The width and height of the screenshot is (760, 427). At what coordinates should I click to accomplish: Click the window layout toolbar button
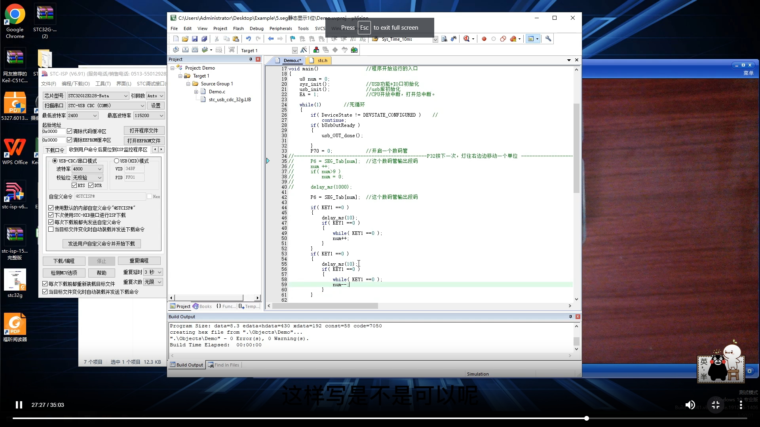click(533, 39)
